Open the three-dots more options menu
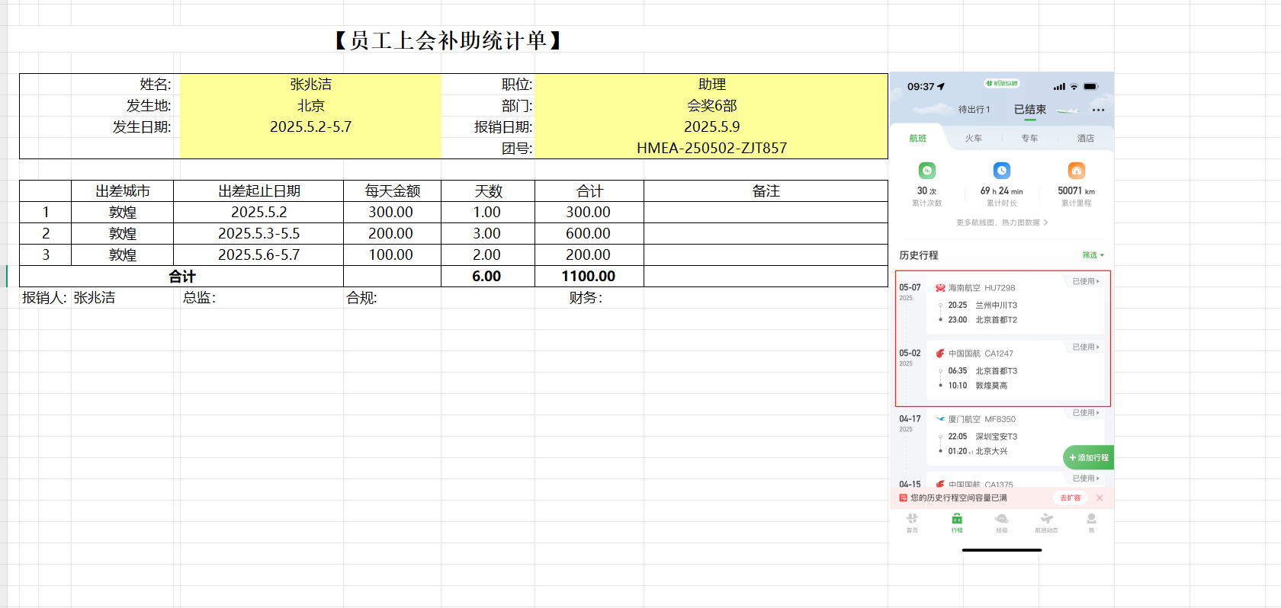Viewport: 1281px width, 608px height. pyautogui.click(x=1098, y=110)
